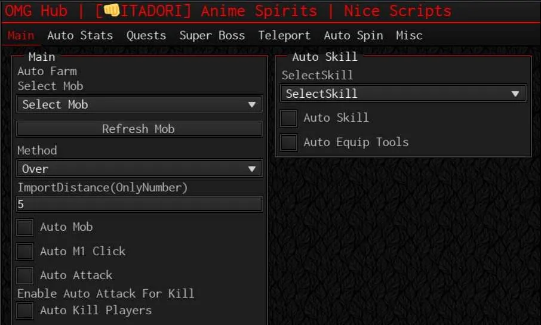The height and width of the screenshot is (325, 541).
Task: Click the Auto Farm label
Action: coord(47,72)
